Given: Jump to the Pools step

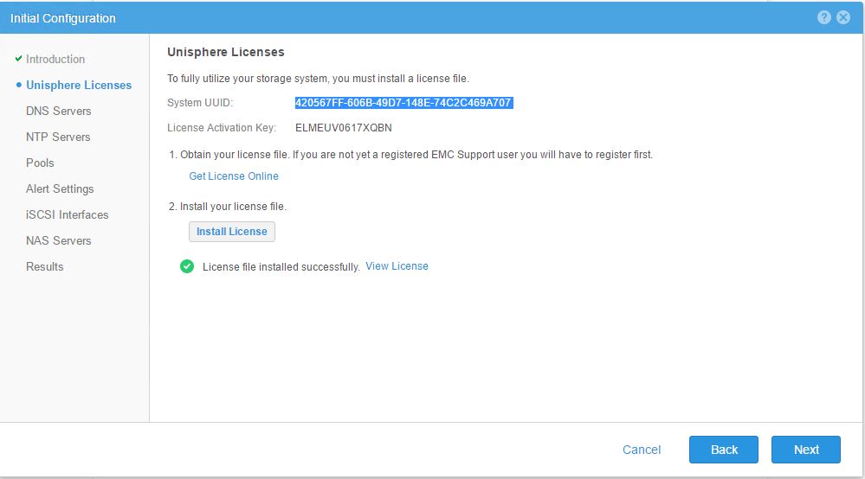Looking at the screenshot, I should coord(40,163).
